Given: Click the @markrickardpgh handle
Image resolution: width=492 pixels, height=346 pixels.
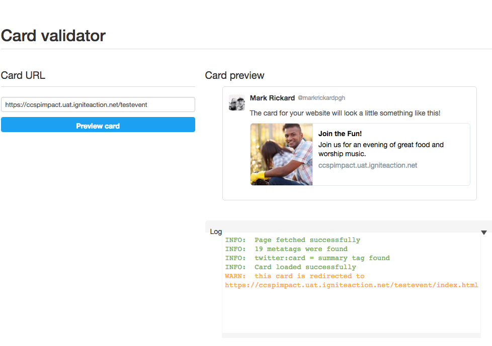Looking at the screenshot, I should coord(321,98).
